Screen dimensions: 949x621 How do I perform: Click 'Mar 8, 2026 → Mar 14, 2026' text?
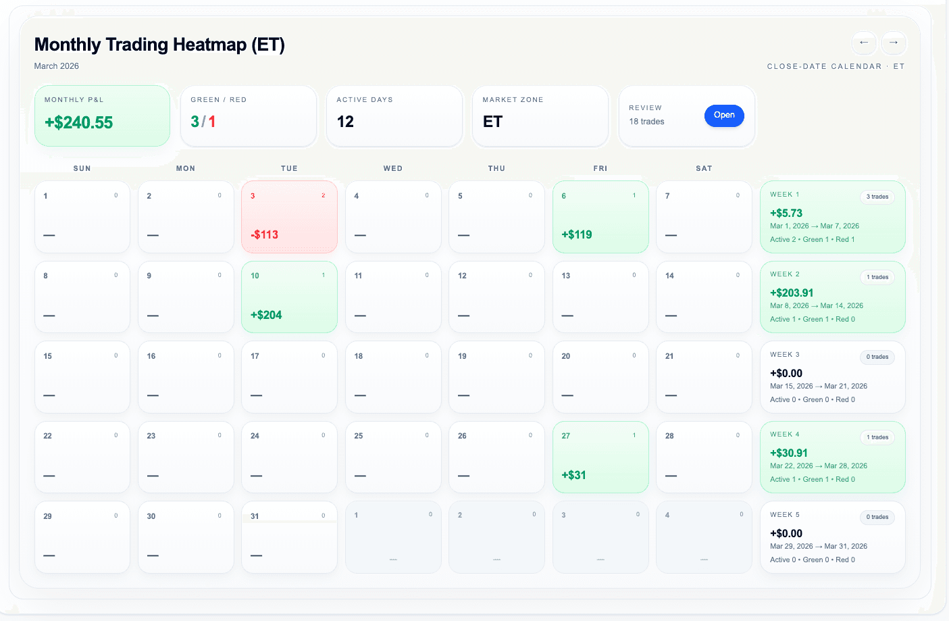(x=817, y=305)
